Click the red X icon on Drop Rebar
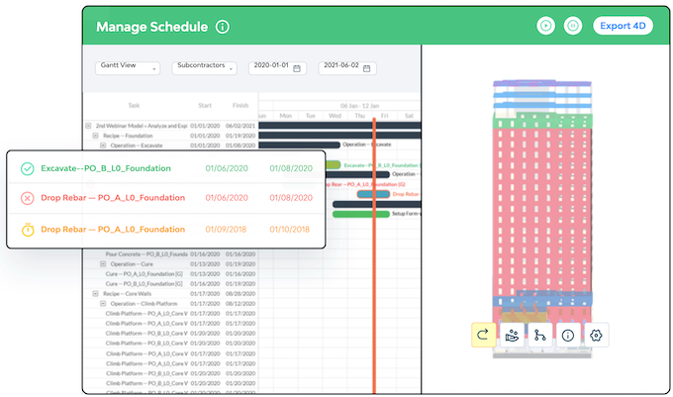This screenshot has width=673, height=397. point(28,198)
